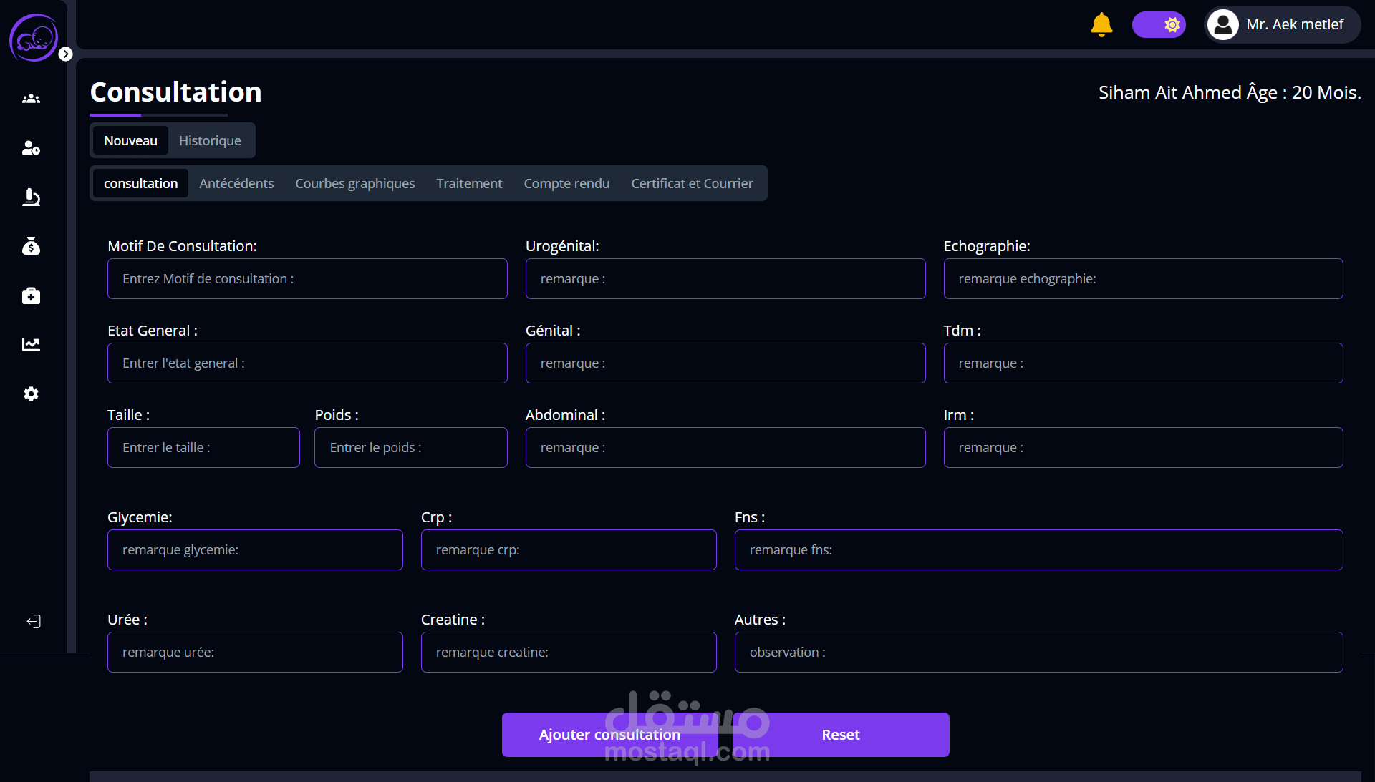
Task: Open the medical kit sidebar icon
Action: (x=31, y=295)
